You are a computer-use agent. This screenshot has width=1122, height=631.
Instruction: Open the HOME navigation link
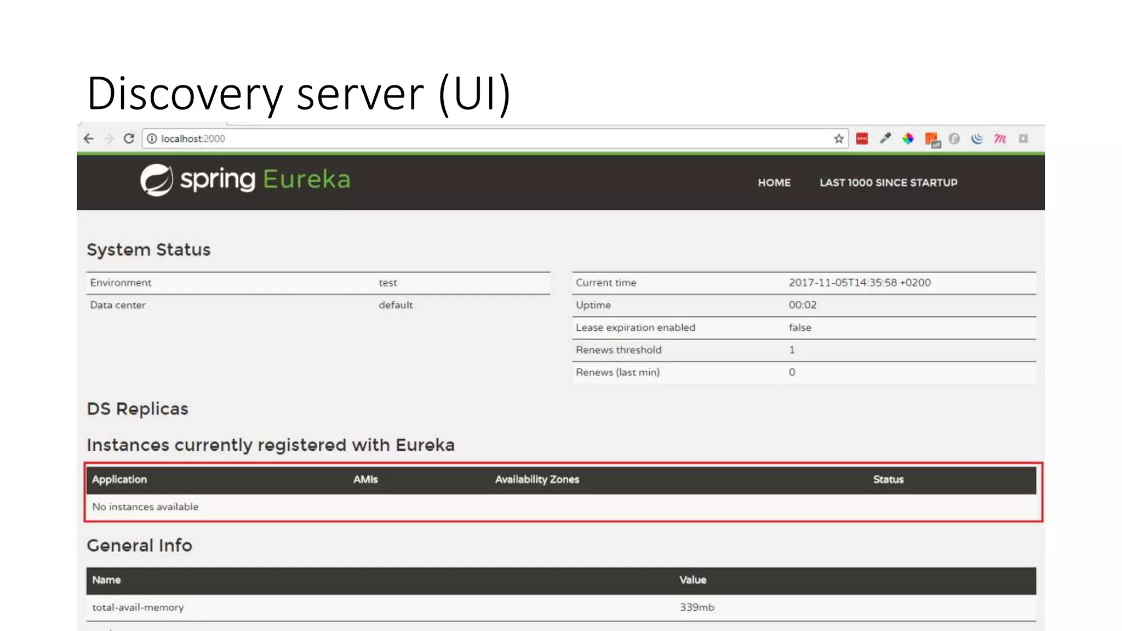774,182
